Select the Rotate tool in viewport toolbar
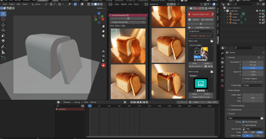 (x=3, y=30)
